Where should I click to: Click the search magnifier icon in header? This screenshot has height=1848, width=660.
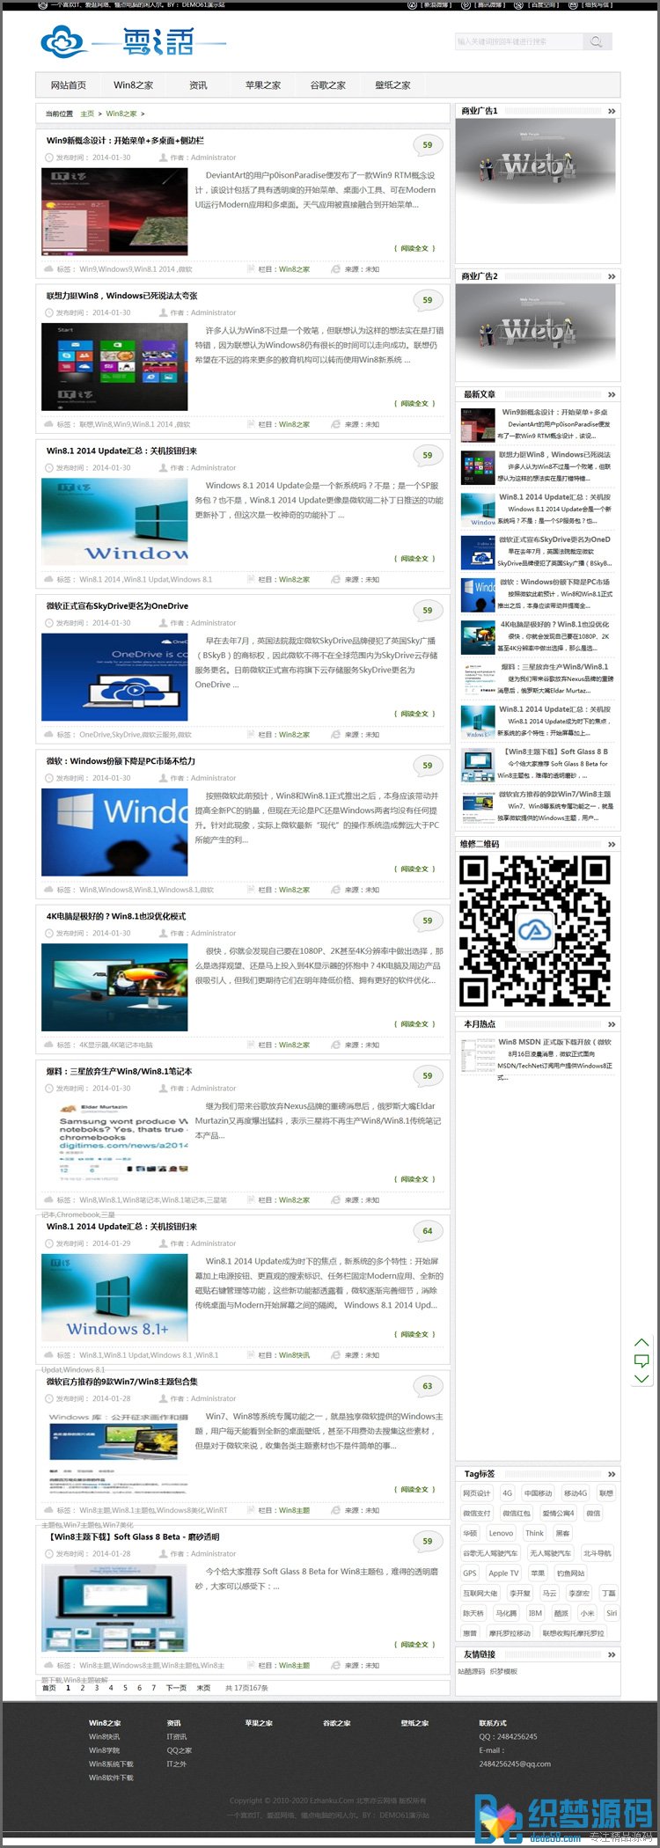[x=597, y=41]
